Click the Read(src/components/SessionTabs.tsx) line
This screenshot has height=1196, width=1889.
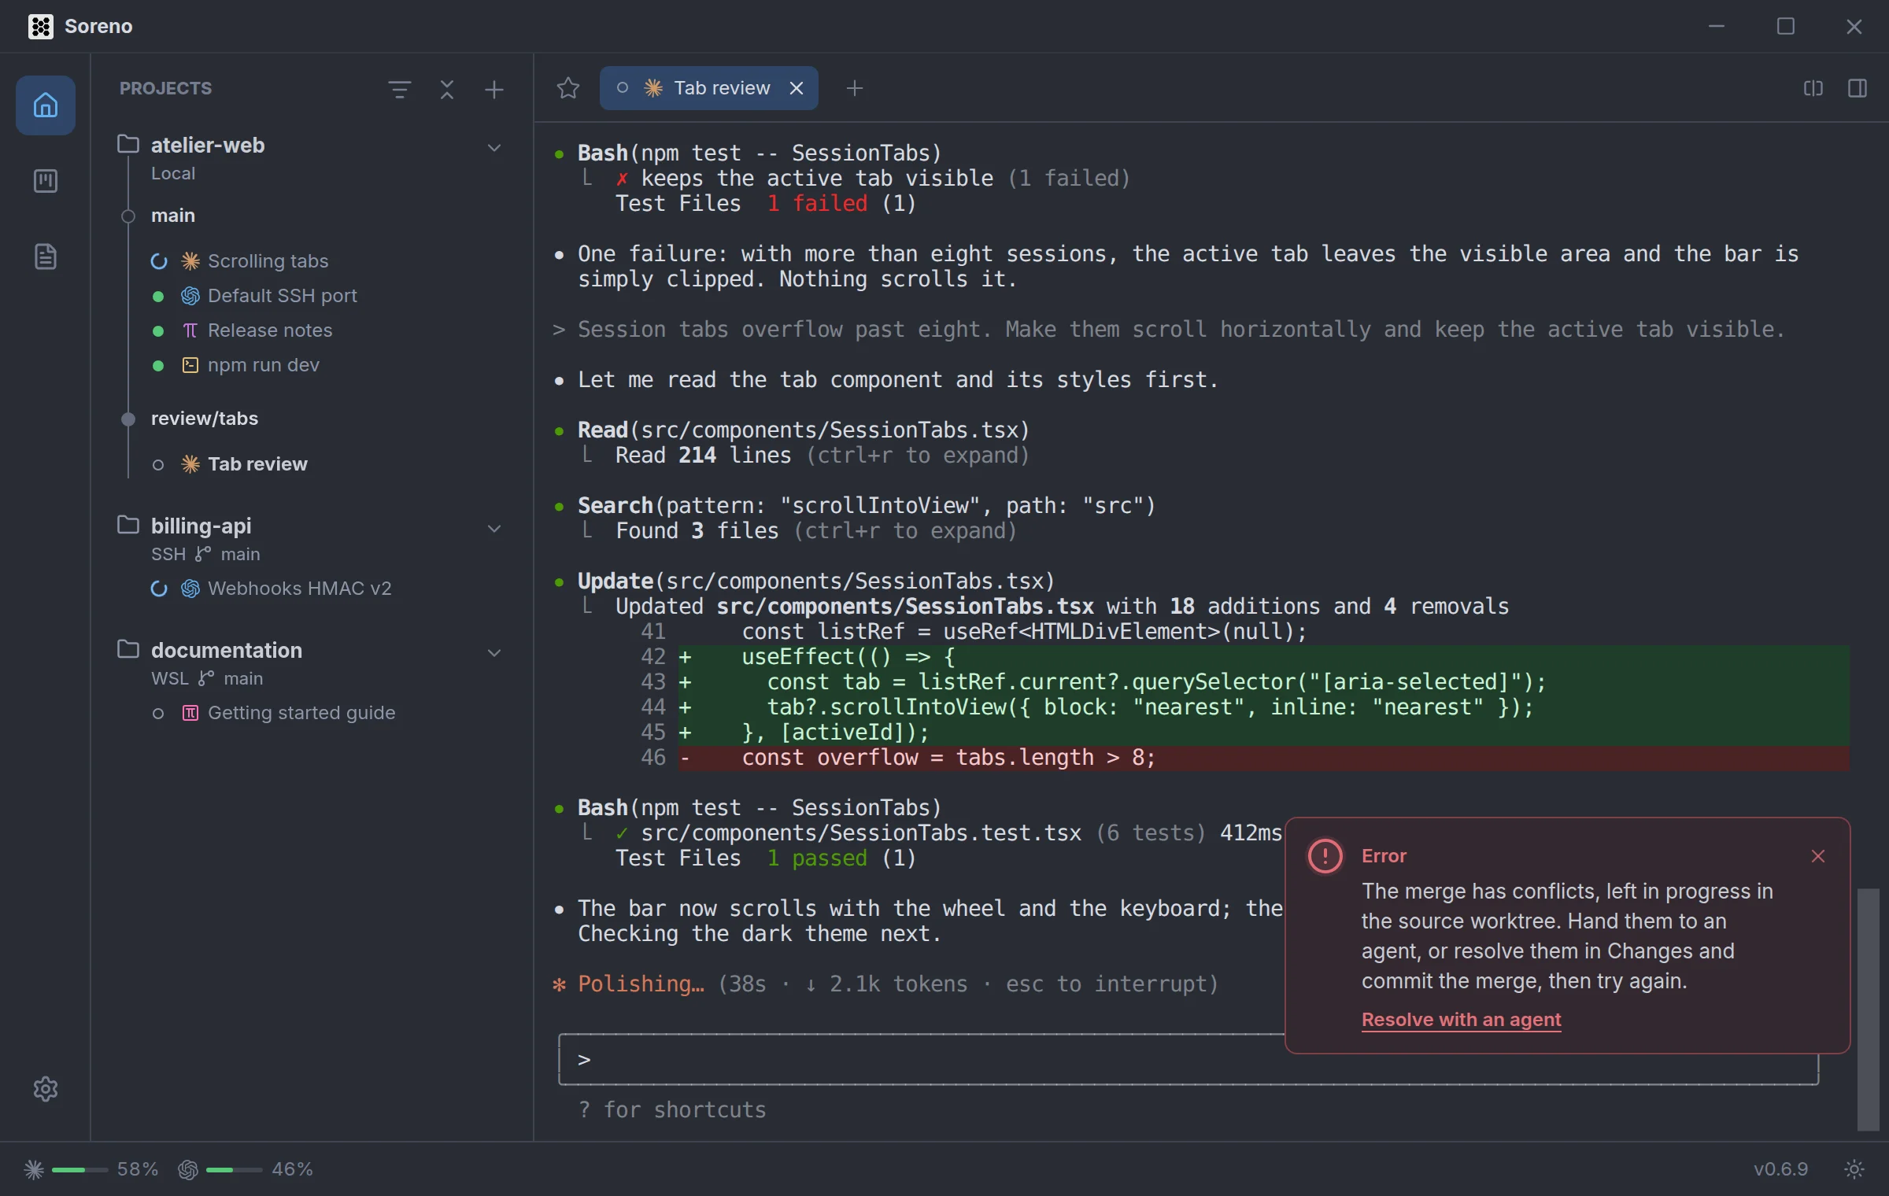click(x=803, y=430)
